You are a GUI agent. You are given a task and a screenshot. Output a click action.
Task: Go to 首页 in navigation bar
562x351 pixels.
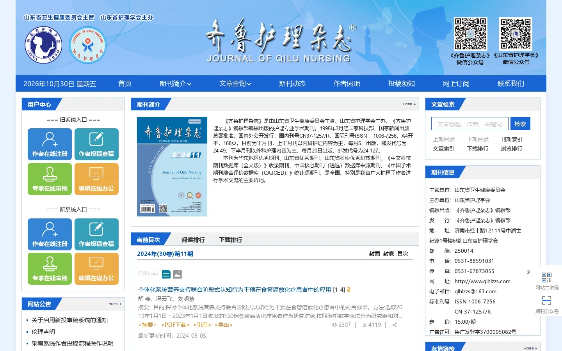tap(125, 83)
